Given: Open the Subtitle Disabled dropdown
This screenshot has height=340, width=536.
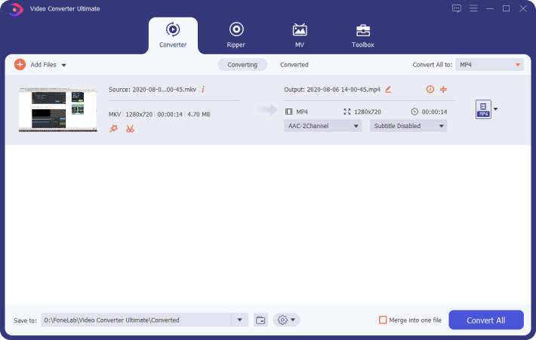Looking at the screenshot, I should 408,126.
